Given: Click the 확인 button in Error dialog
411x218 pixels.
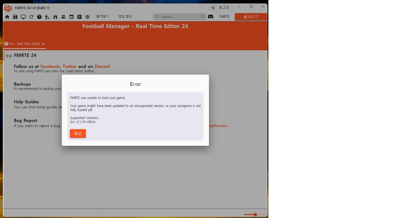Looking at the screenshot, I should [78, 133].
